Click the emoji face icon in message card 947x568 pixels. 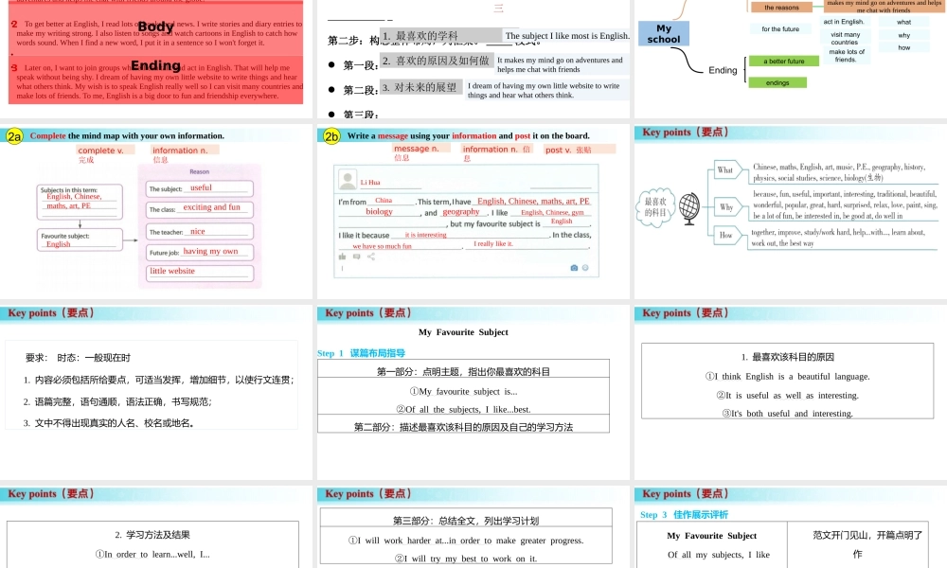point(585,267)
